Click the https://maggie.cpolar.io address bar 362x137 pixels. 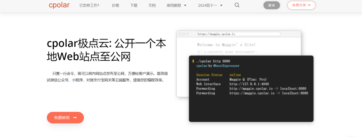click(238, 34)
